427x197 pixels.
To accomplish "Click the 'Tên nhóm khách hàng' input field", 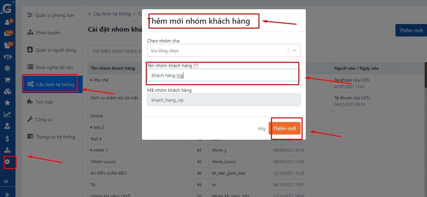I will (x=224, y=75).
